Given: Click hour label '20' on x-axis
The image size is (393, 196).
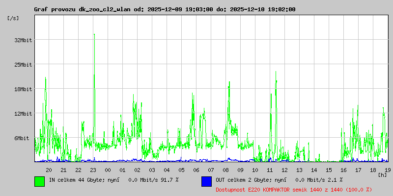Looking at the screenshot, I should click(49, 170).
